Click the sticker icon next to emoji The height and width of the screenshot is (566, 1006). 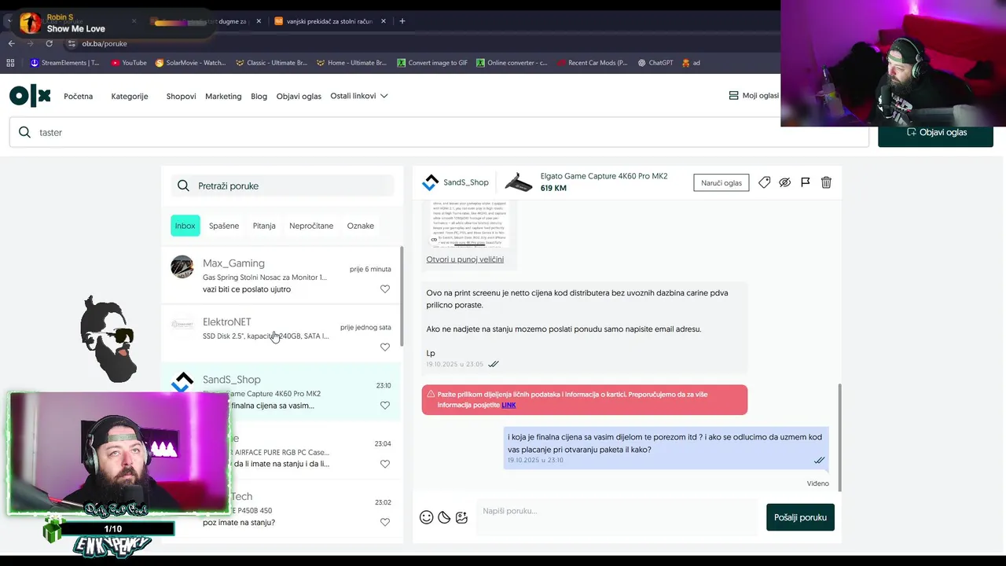[444, 517]
